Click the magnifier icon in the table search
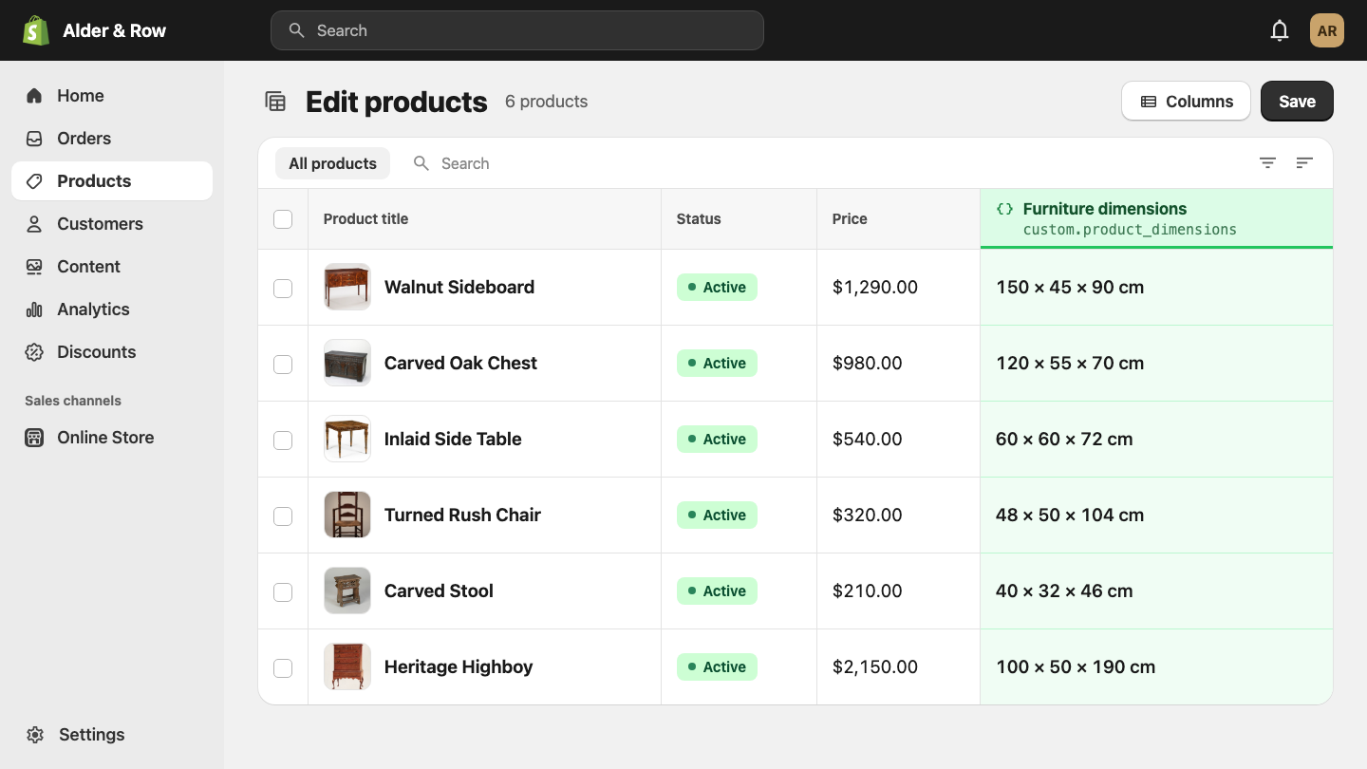Screen dimensions: 1367x769 click(421, 163)
